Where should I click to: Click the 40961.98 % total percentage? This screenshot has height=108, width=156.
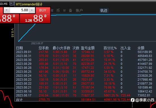pos(112,100)
